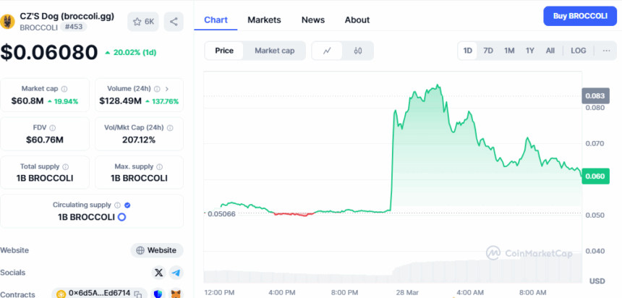Screen dimensions: 622x298
Task: Click FDV info icon
Action: click(52, 128)
